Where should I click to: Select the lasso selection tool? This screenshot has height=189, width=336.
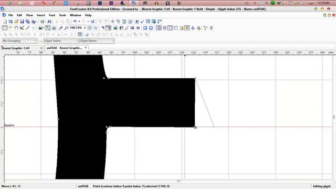click(10, 28)
